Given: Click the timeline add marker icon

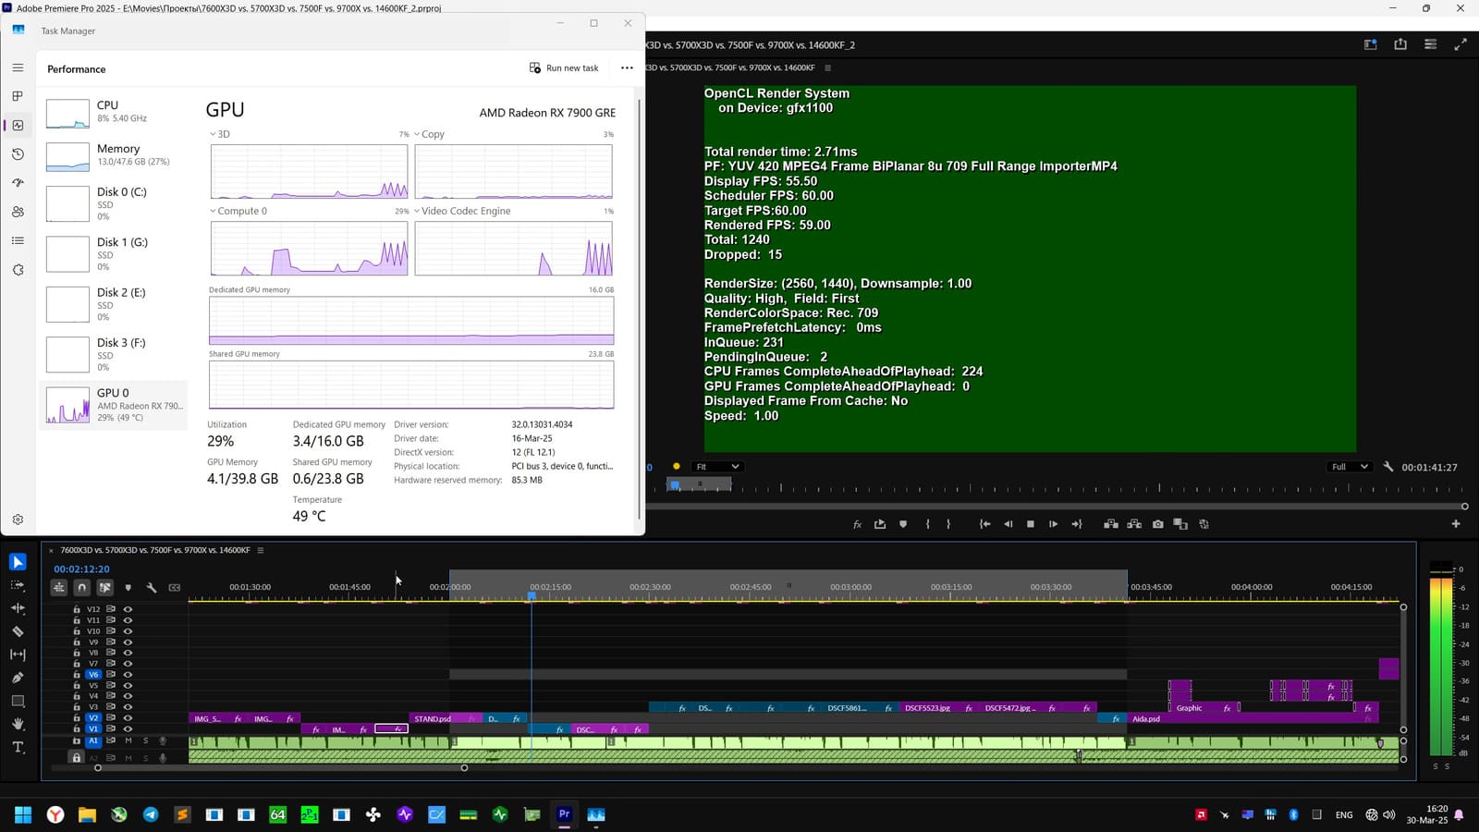Looking at the screenshot, I should click(x=128, y=587).
